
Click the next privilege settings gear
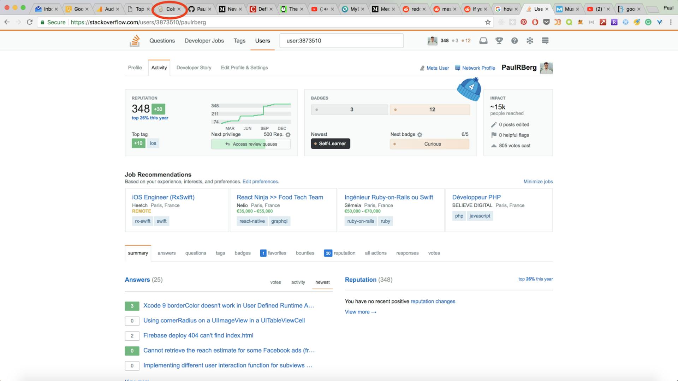(x=288, y=135)
